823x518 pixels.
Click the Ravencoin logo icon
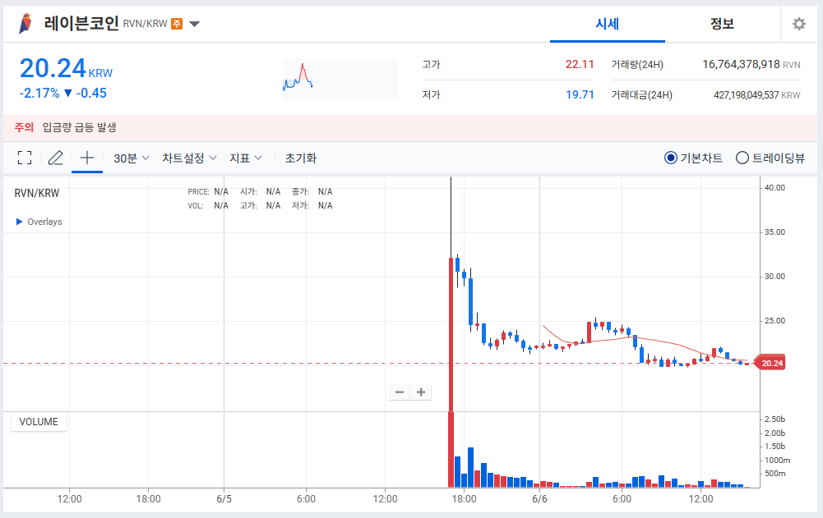[x=25, y=24]
